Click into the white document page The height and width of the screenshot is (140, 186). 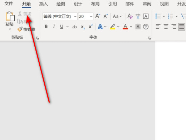171,90
